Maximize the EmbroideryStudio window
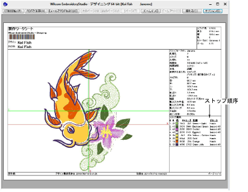The height and width of the screenshot is (192, 248). 218,4
